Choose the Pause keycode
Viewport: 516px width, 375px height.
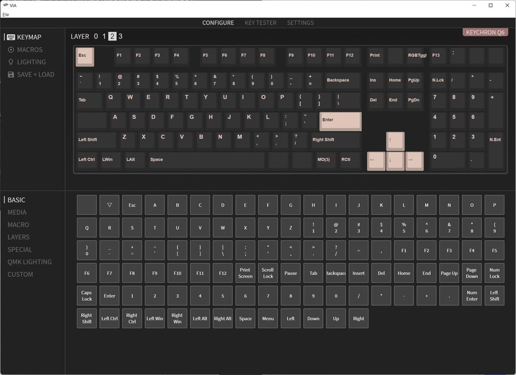click(x=291, y=273)
